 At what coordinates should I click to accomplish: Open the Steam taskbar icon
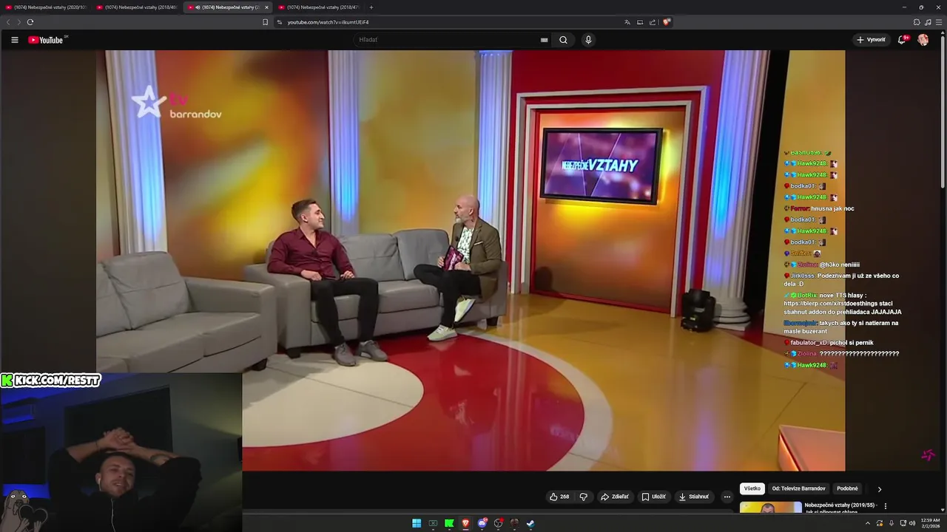[x=530, y=523]
